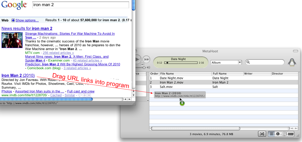Click the shuffle button in MetaHoot
Screen dimensions: 302x142
[x=262, y=134]
